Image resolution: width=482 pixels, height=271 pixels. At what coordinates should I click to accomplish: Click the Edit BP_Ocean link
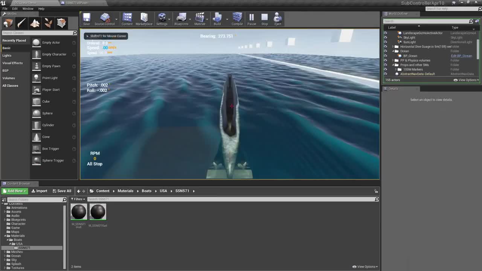[461, 56]
